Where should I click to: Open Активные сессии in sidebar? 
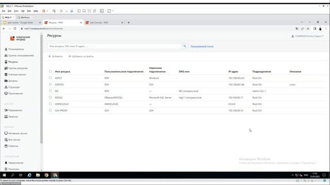point(16,133)
